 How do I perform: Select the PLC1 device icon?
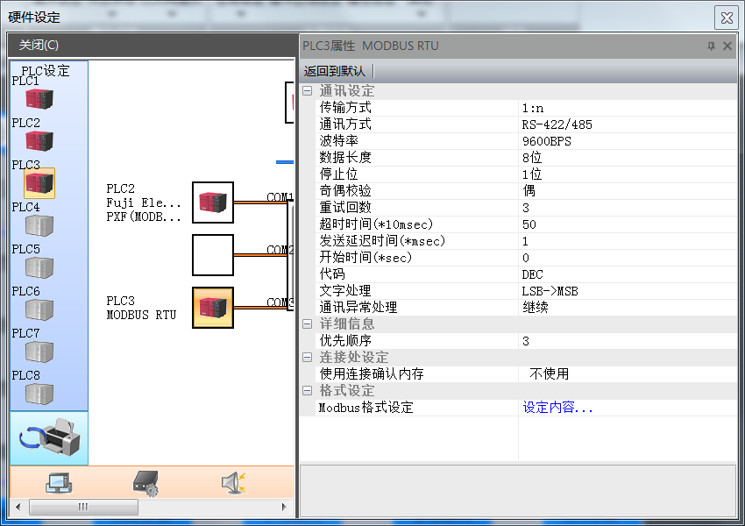(x=39, y=99)
